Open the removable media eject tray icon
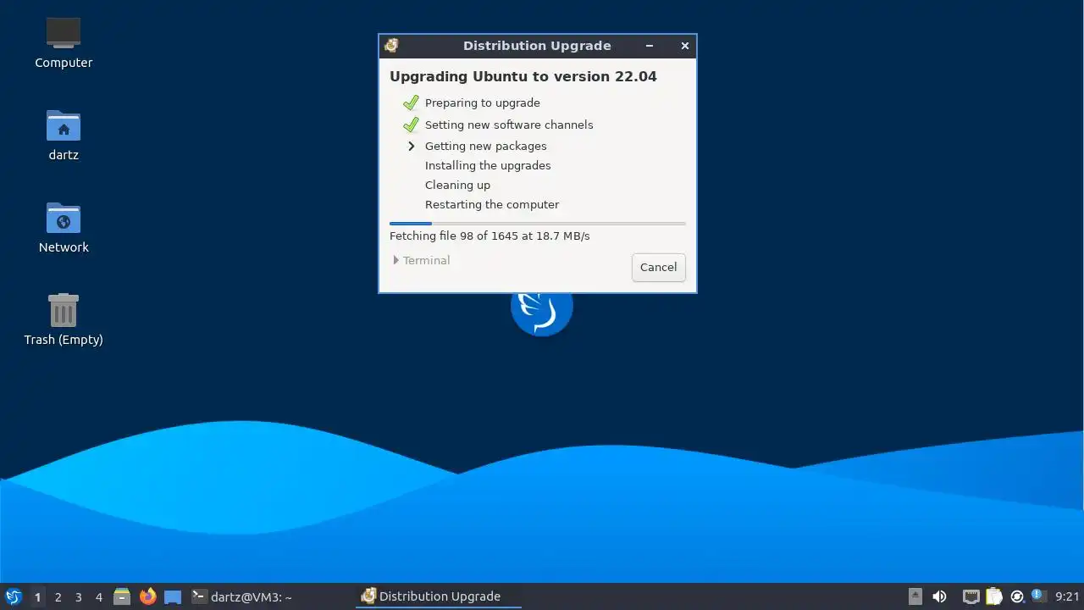 tap(915, 596)
